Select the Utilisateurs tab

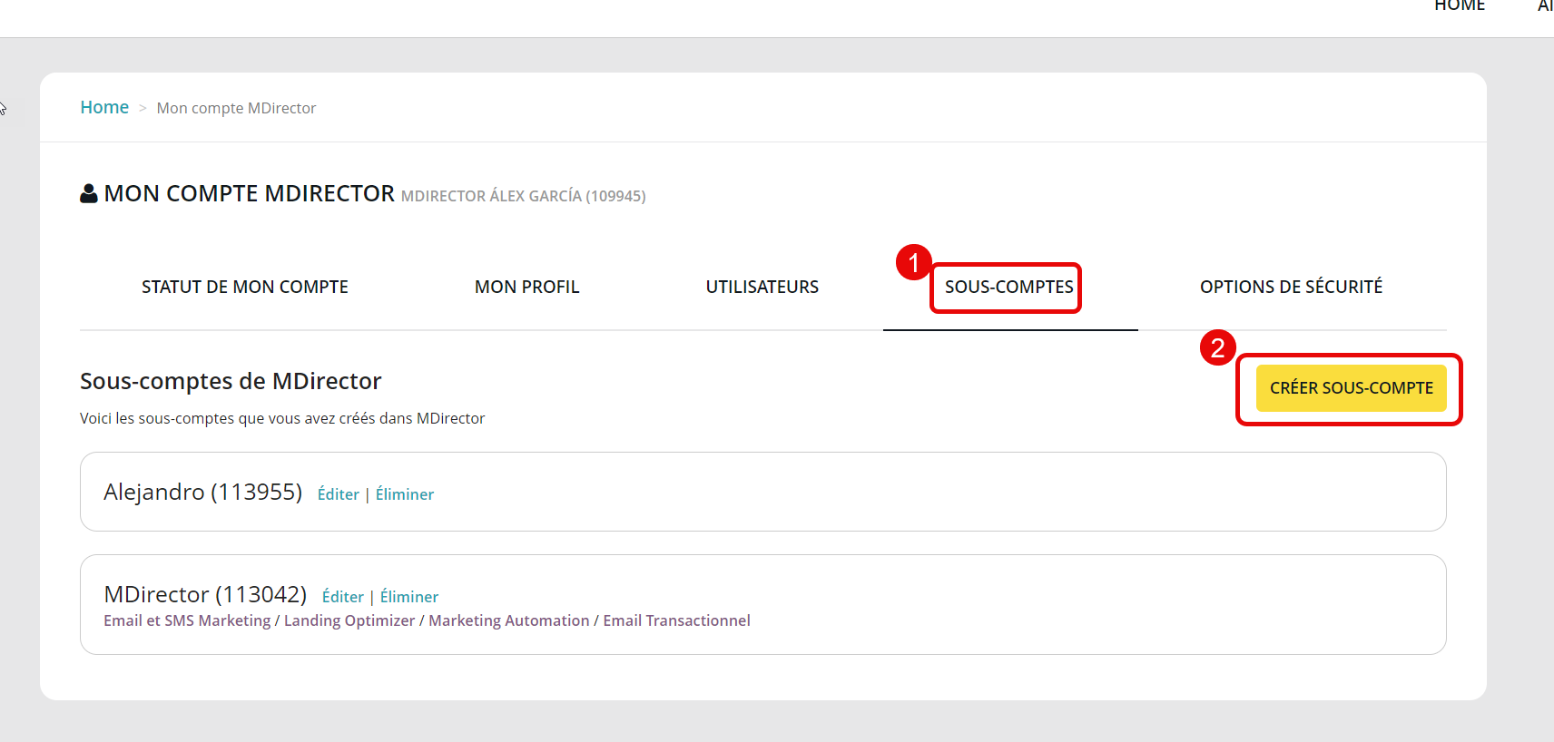click(762, 288)
